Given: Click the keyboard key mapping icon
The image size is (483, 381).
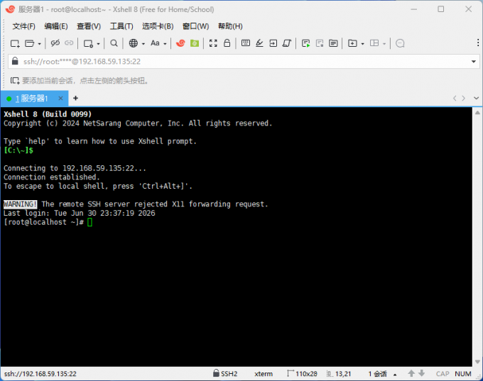Looking at the screenshot, I should [x=246, y=43].
